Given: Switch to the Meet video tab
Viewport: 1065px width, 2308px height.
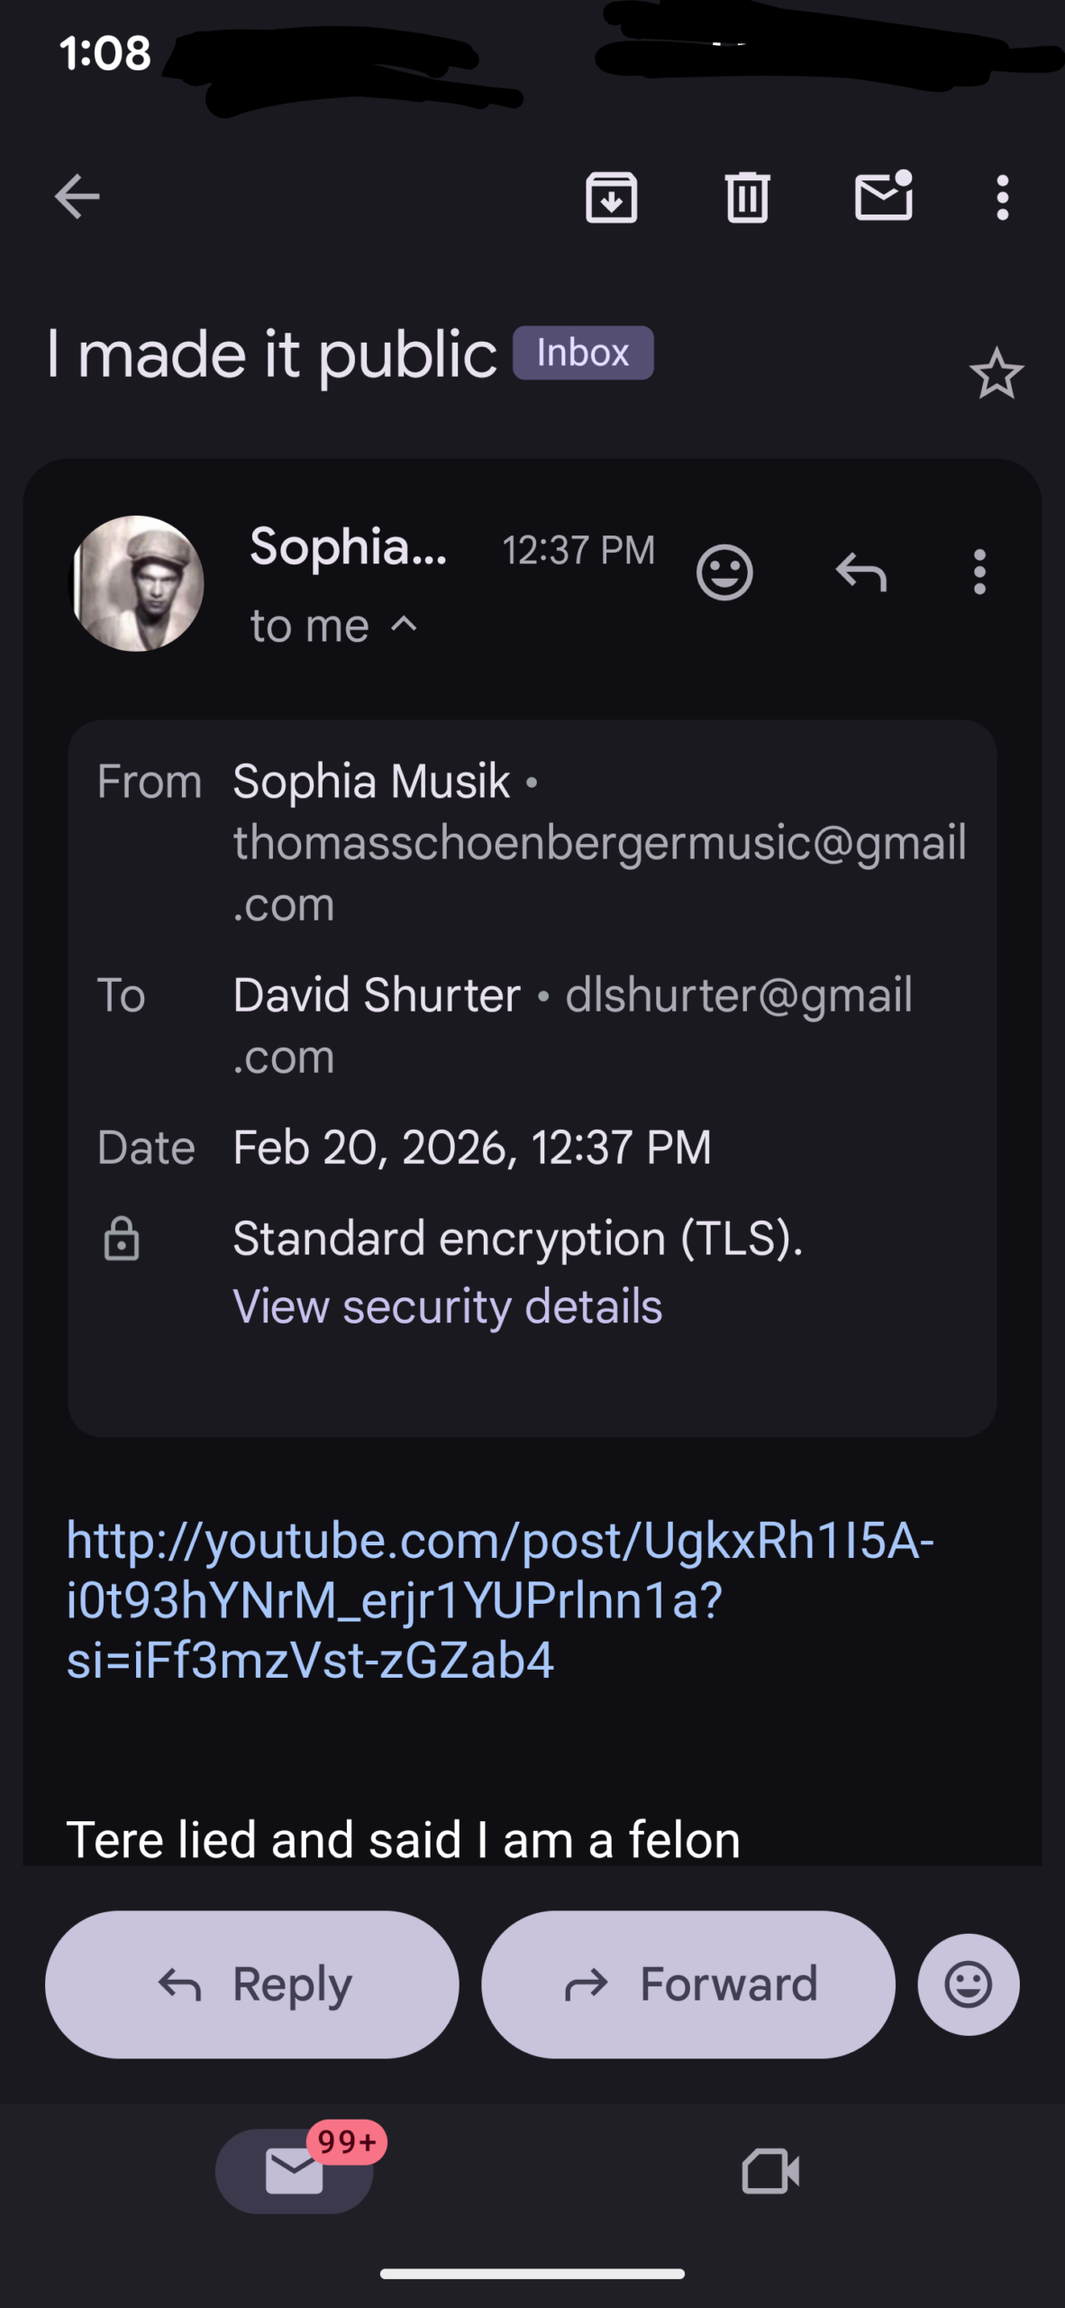Looking at the screenshot, I should [770, 2170].
